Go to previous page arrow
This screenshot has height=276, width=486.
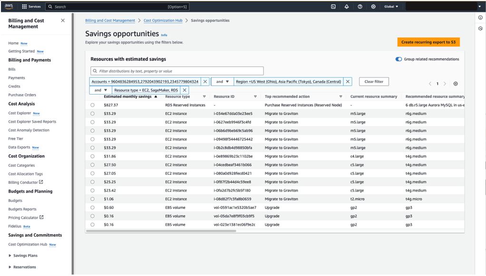[x=430, y=84]
